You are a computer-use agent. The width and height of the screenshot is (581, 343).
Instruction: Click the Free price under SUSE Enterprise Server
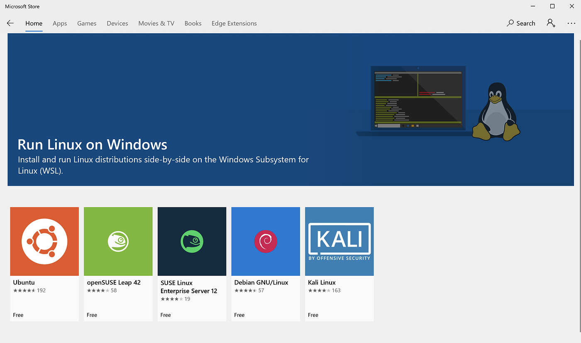[166, 315]
